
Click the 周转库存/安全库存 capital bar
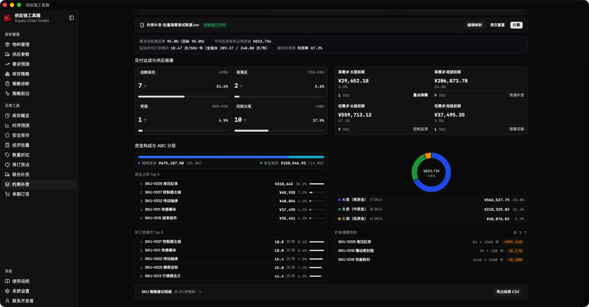pyautogui.click(x=231, y=157)
